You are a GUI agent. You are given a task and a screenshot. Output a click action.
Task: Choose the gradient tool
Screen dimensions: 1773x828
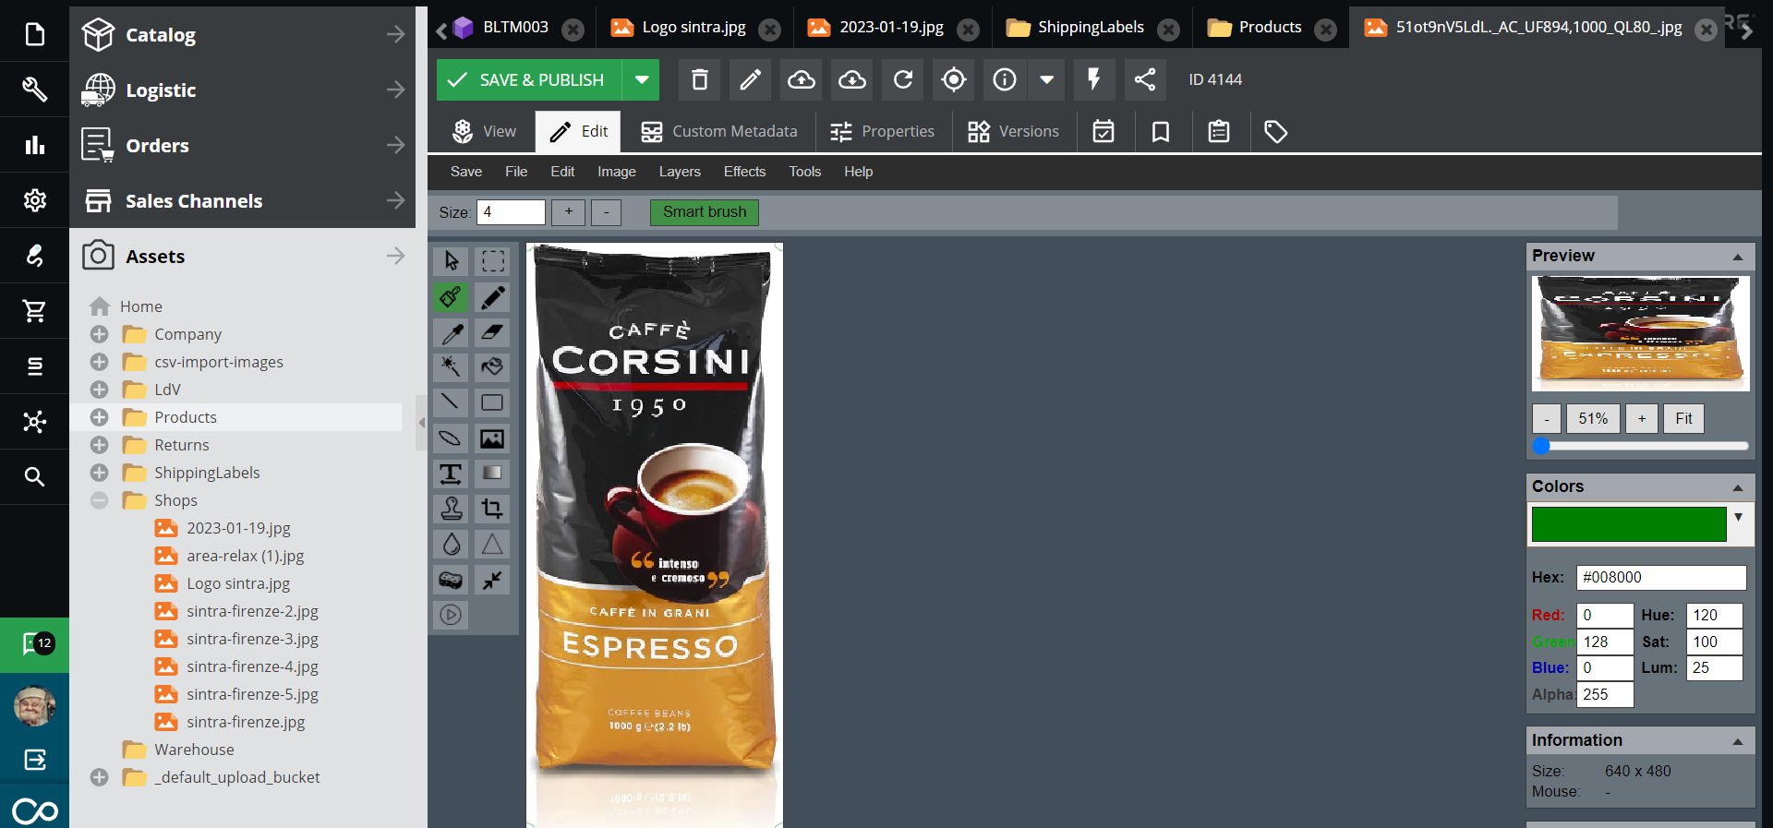(x=492, y=474)
